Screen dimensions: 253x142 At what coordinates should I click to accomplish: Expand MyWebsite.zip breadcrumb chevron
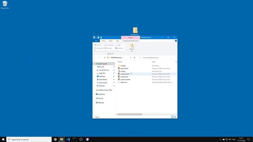[123, 58]
